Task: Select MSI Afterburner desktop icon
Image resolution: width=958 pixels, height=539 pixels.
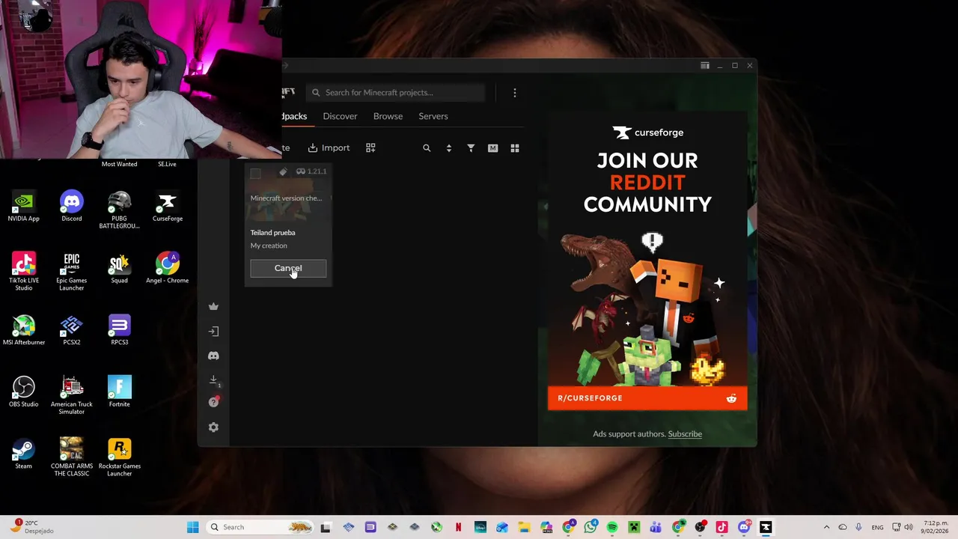Action: [24, 331]
